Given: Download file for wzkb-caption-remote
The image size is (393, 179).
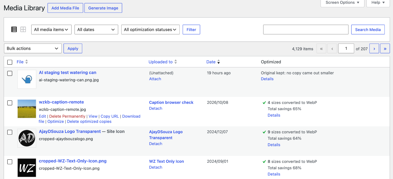Looking at the screenshot, I should point(131,116).
